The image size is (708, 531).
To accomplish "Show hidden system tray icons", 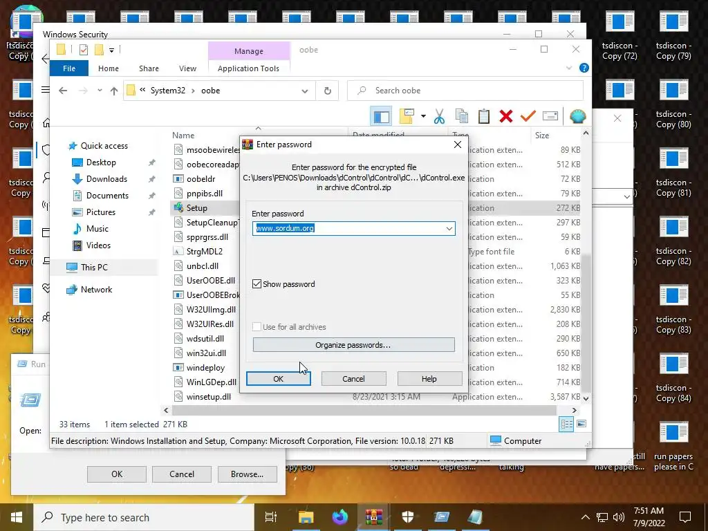I will (x=585, y=517).
